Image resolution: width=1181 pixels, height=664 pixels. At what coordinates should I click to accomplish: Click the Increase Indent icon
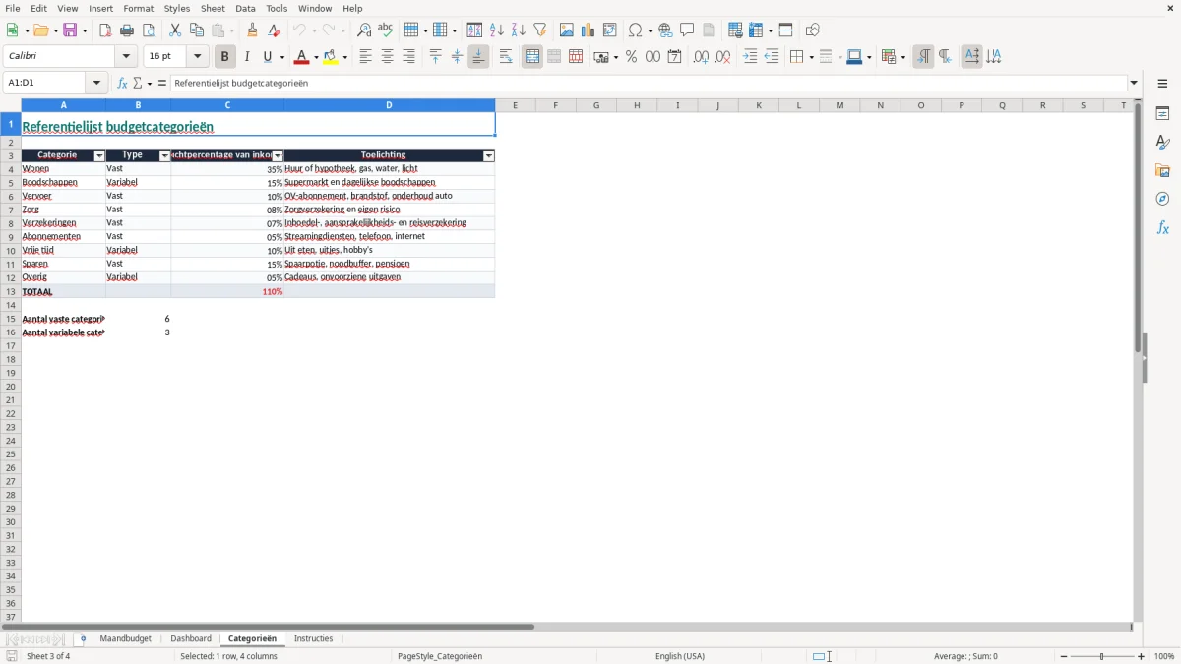pos(750,57)
